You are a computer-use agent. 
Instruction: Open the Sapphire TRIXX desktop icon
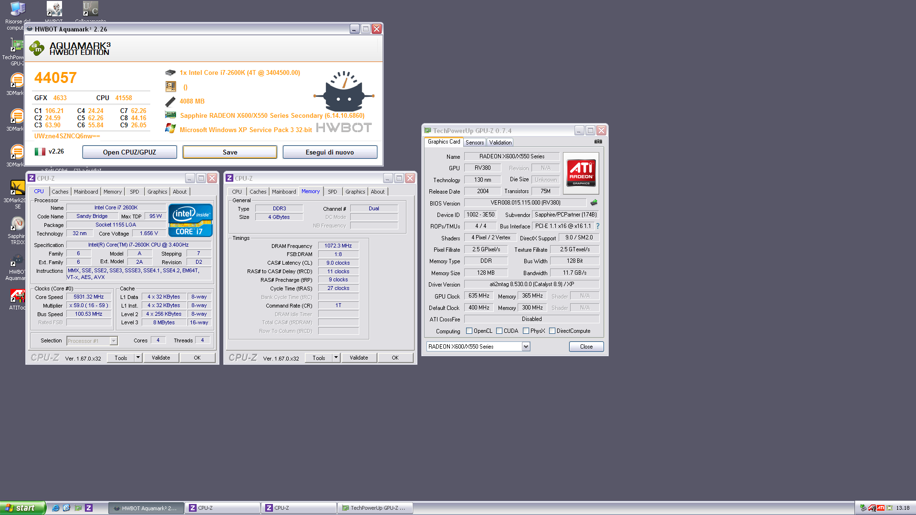(17, 230)
